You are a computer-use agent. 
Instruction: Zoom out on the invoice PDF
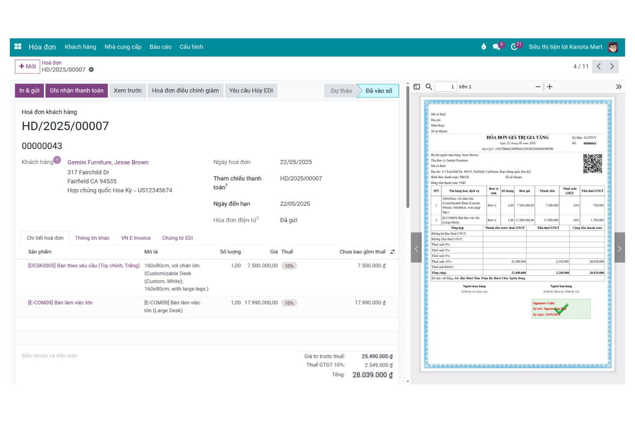(538, 87)
